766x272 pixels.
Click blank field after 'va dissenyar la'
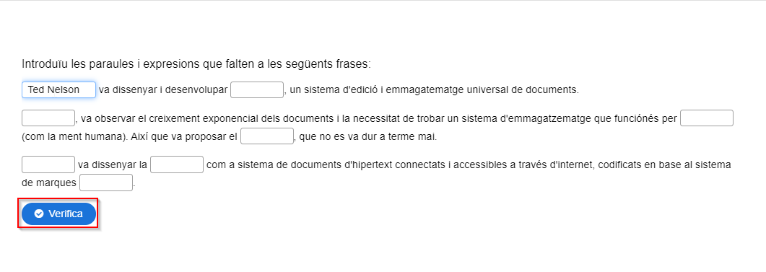coord(177,164)
